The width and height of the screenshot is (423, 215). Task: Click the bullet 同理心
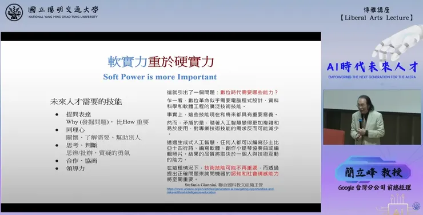(75, 130)
